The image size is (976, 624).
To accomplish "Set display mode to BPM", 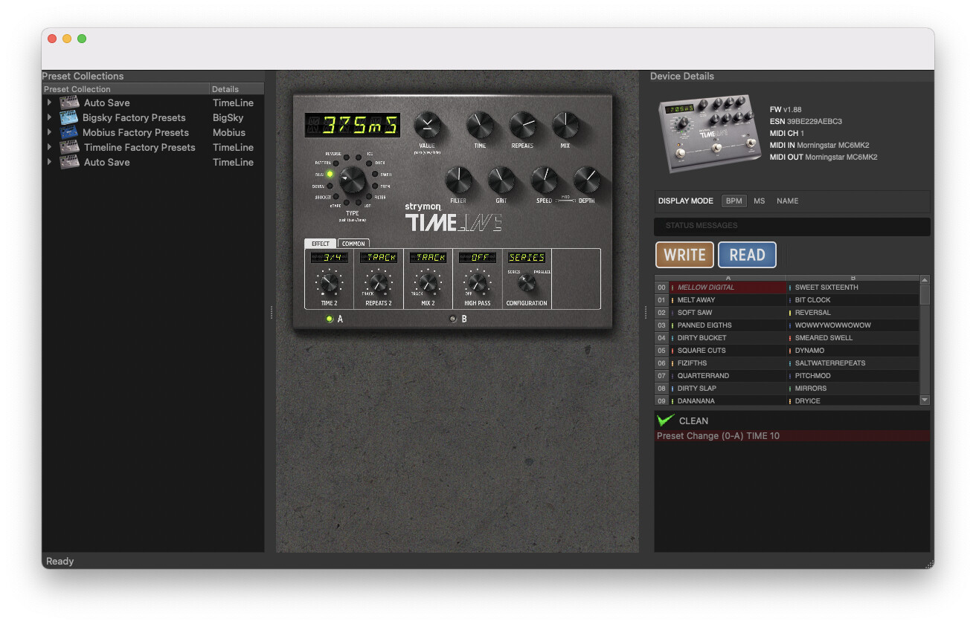I will [734, 201].
